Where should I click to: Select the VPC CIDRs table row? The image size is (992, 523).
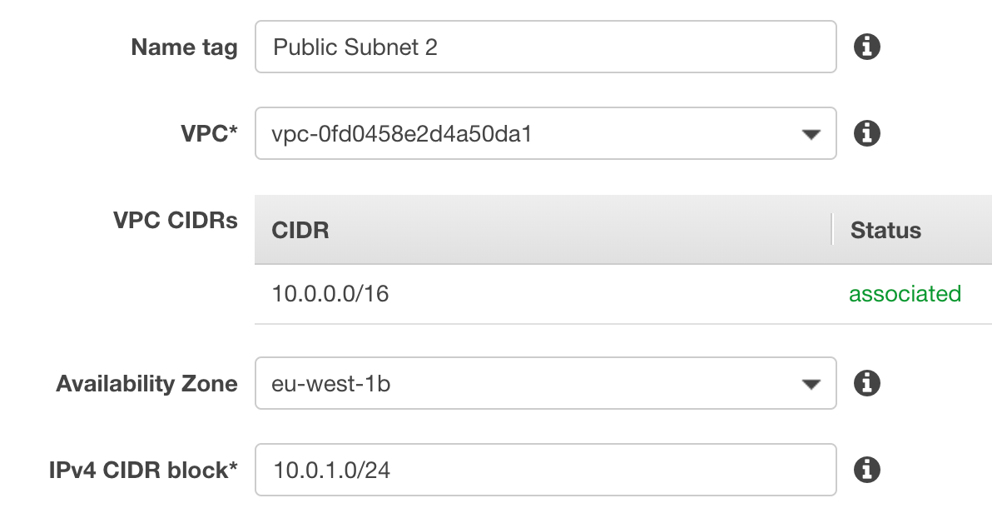click(x=583, y=293)
